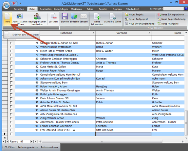The height and width of the screenshot is (151, 188).
Task: Tick checkbox for row 90 Klein
Action: [11, 98]
